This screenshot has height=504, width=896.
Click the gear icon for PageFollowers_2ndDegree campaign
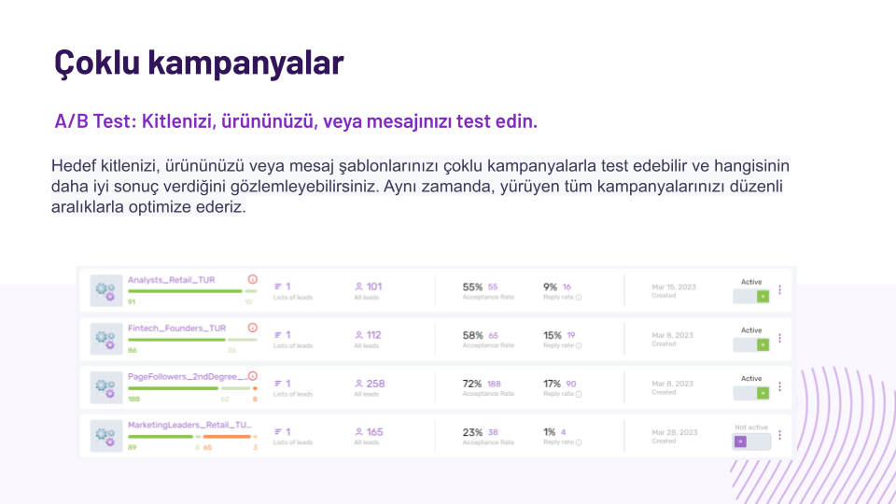tap(105, 387)
